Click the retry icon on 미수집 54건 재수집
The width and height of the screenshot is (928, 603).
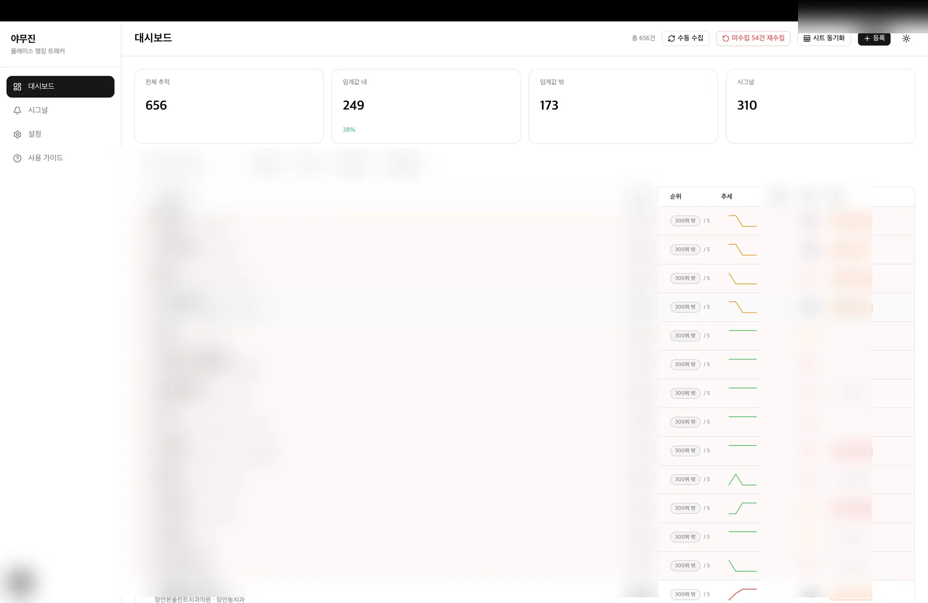(x=725, y=39)
